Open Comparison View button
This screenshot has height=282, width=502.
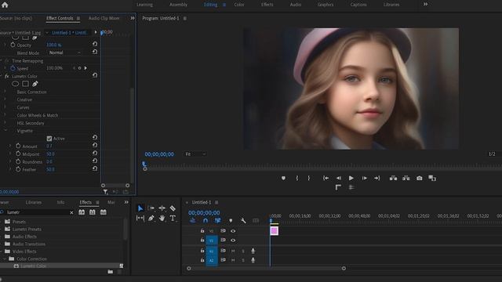coord(432,178)
